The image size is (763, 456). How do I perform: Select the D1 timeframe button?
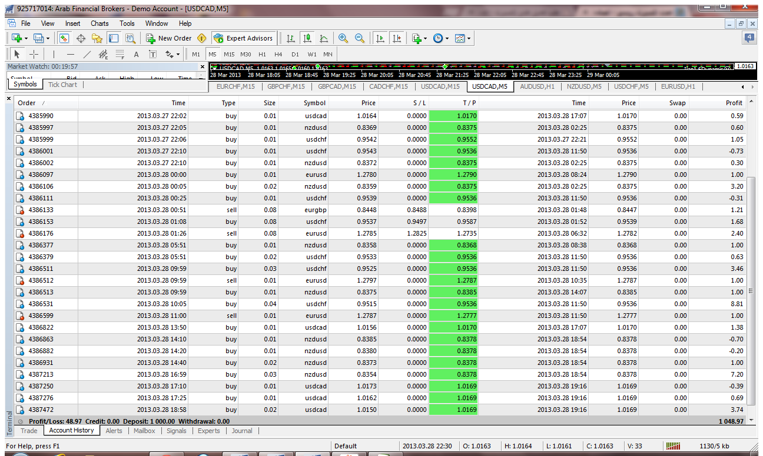(x=295, y=54)
